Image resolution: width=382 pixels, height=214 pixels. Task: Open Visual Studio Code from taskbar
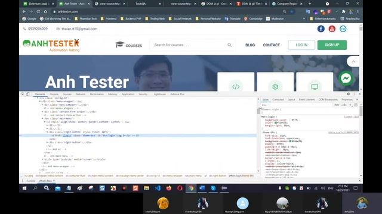(158, 188)
